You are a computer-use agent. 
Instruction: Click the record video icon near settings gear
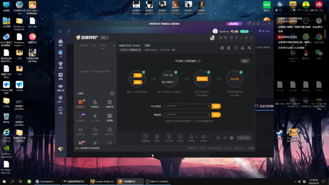pos(218,138)
